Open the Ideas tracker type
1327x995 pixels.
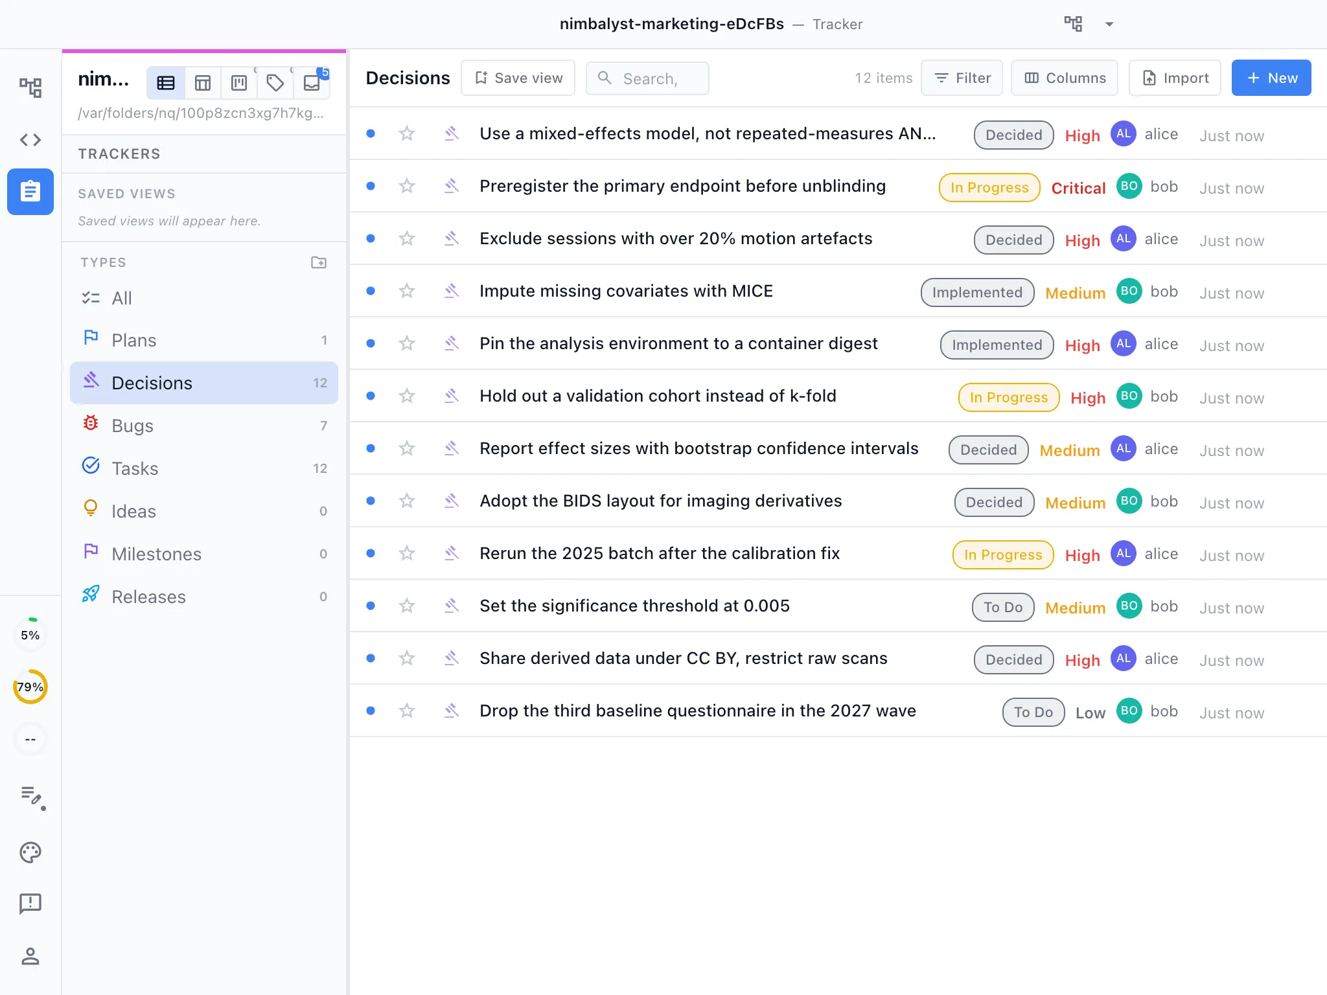(204, 511)
